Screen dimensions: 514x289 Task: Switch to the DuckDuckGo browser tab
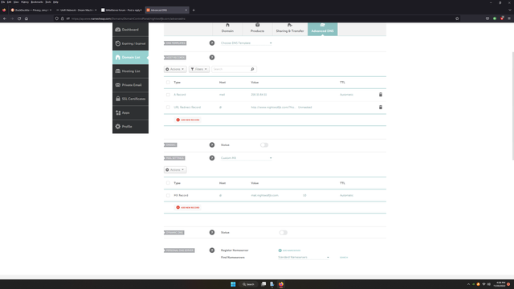click(x=31, y=10)
